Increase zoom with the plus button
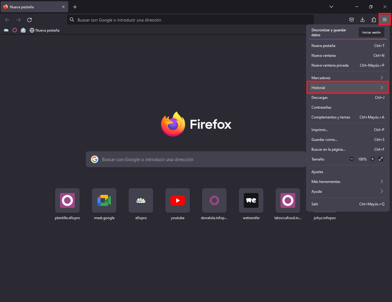 (x=372, y=159)
